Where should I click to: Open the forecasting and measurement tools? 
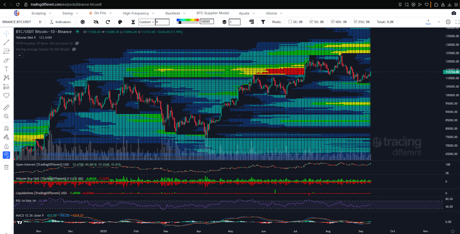[x=6, y=87]
